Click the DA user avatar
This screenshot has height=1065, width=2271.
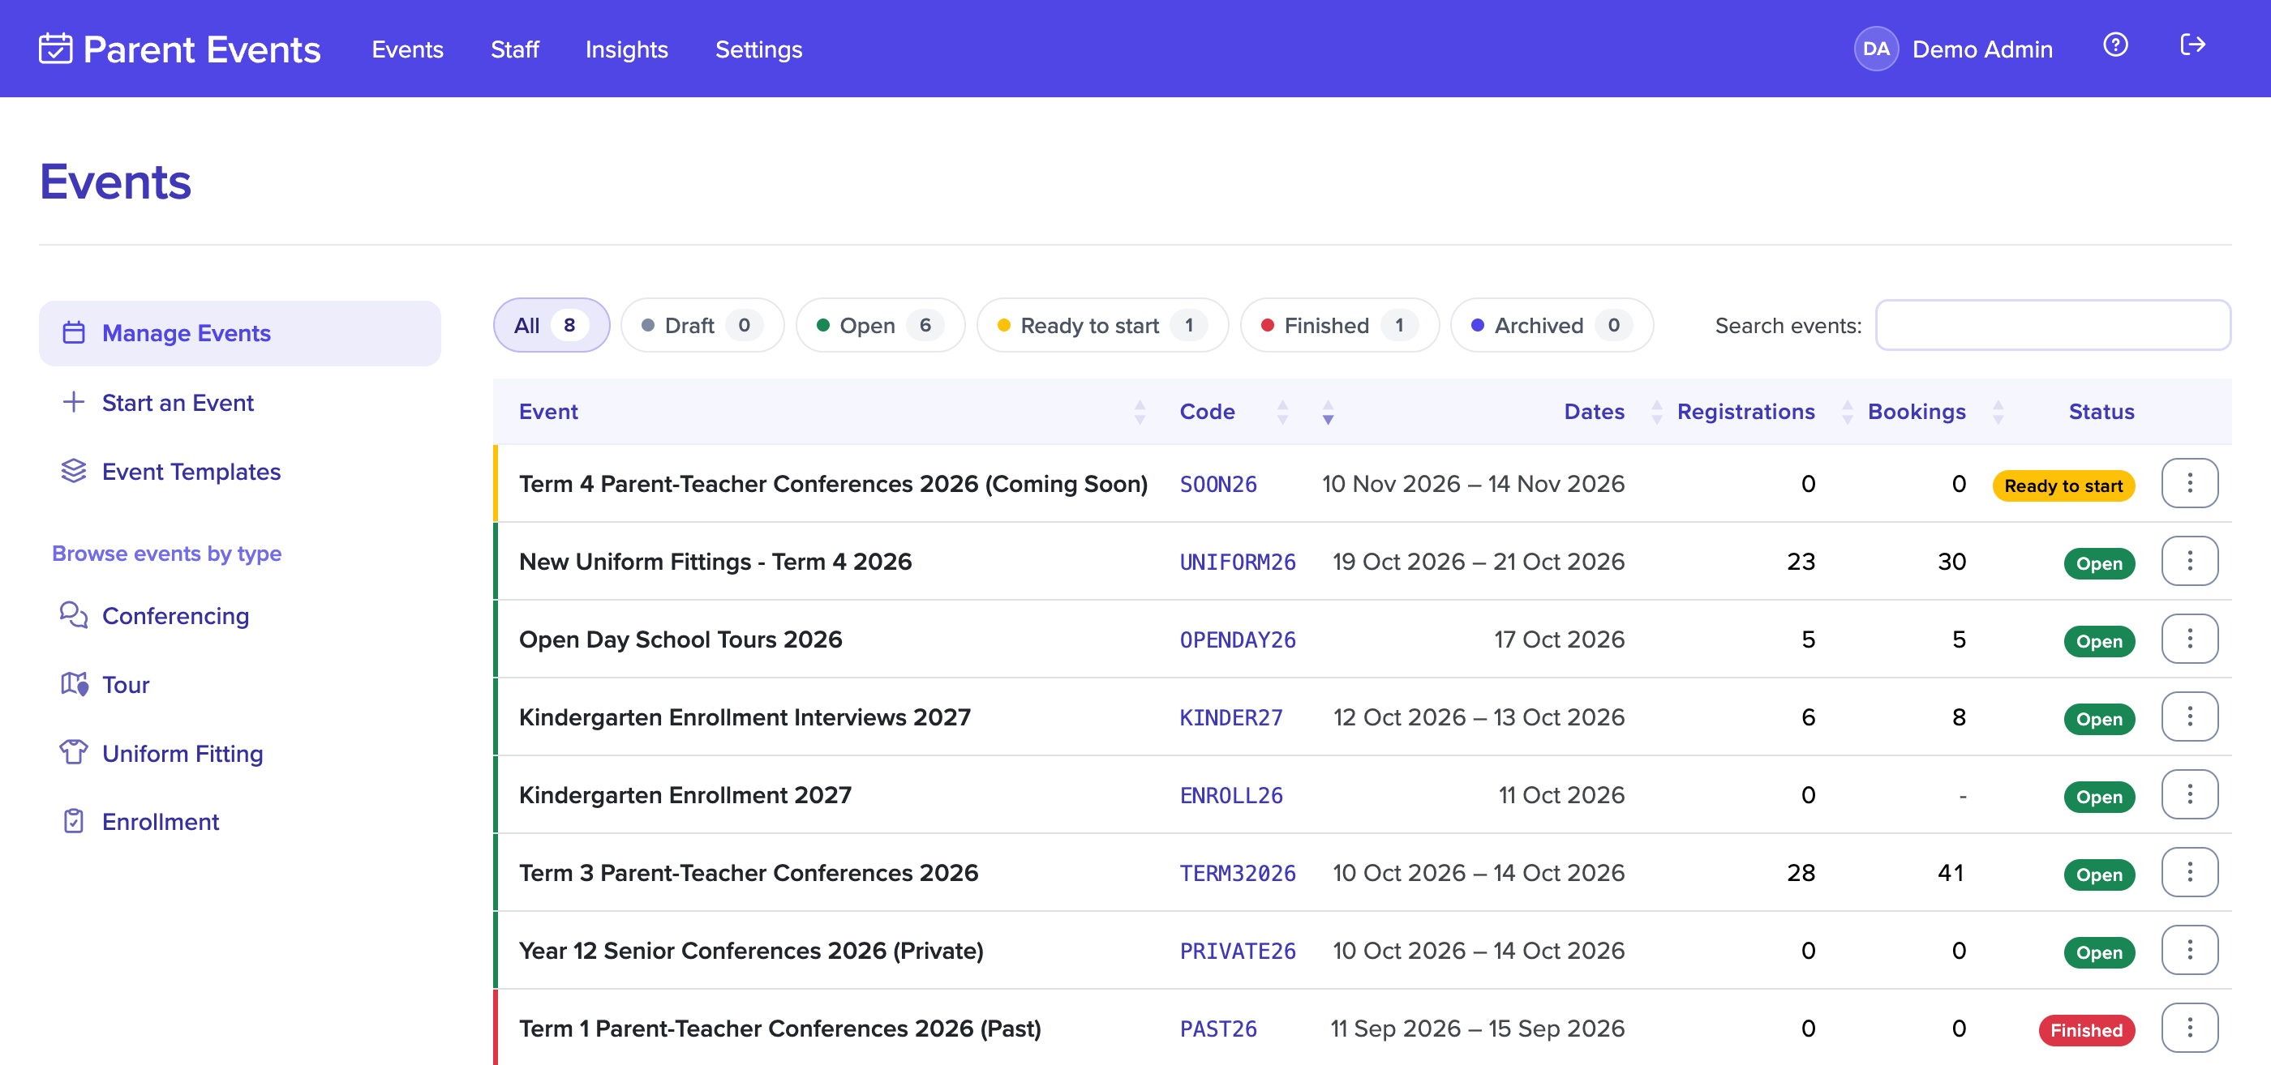[1876, 49]
